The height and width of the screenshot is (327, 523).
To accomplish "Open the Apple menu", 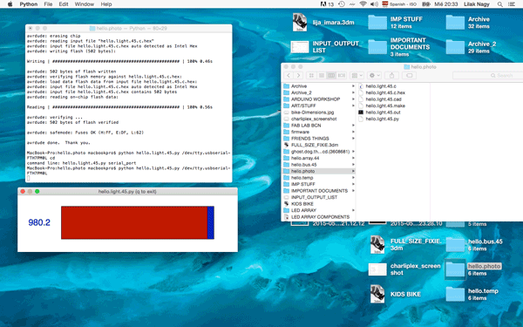I will tap(10, 4).
